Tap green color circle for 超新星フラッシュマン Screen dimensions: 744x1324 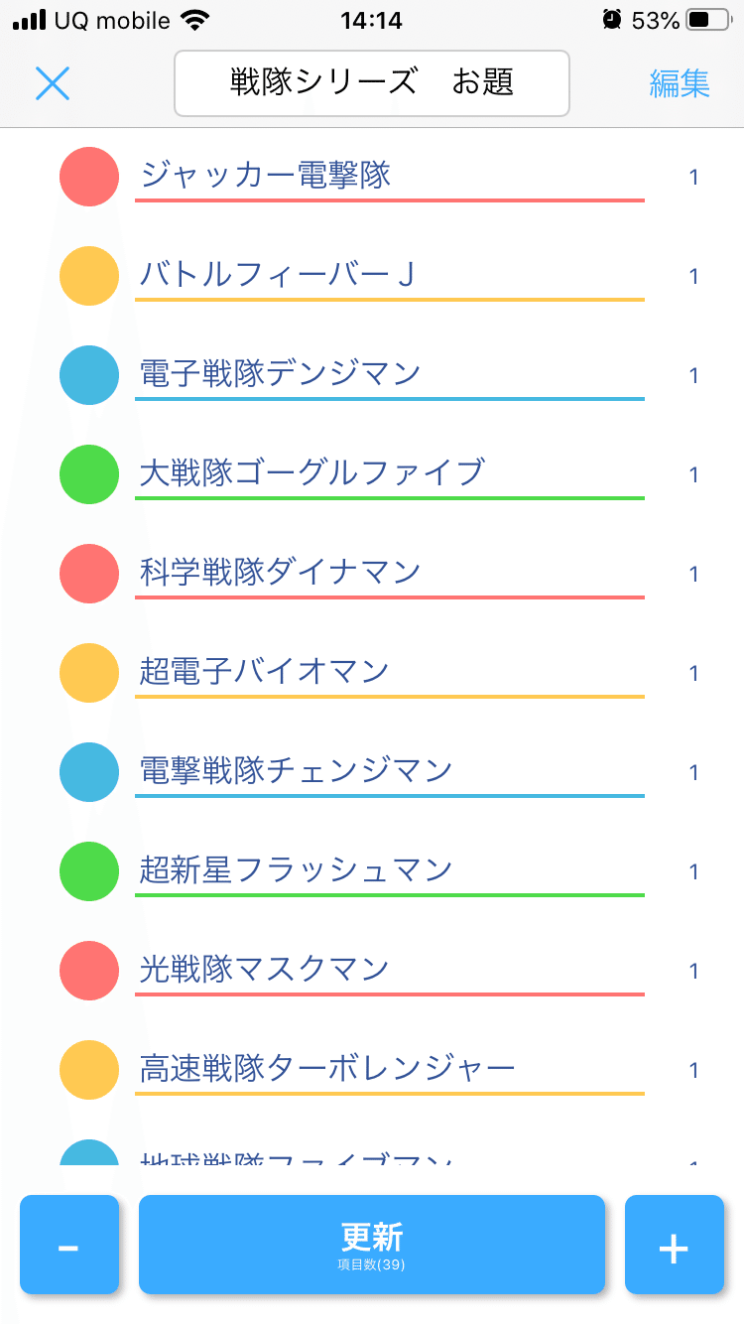pos(89,871)
